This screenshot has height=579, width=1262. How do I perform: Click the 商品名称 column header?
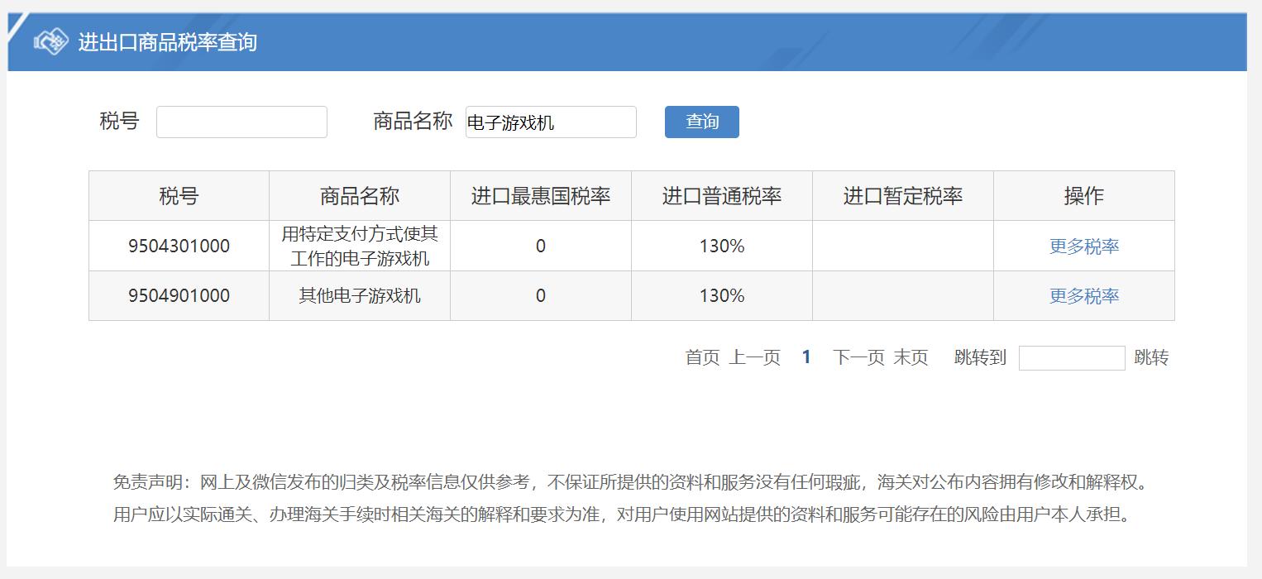point(359,194)
